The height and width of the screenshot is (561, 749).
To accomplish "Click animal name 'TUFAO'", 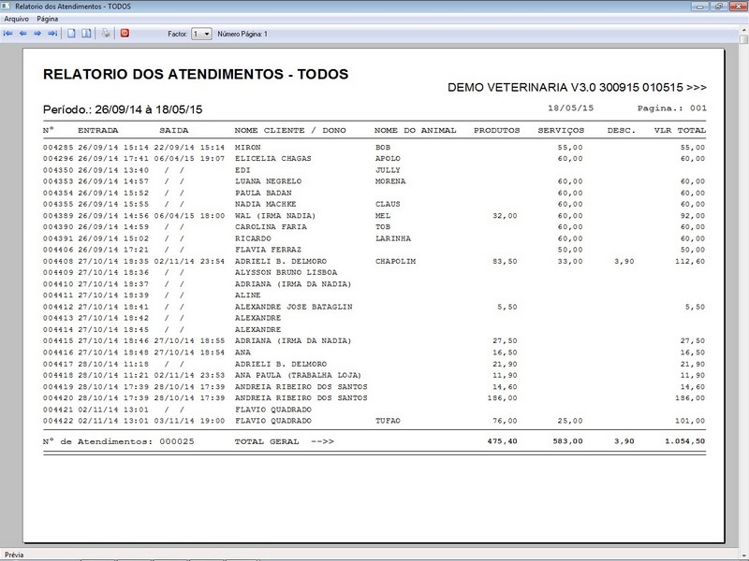I will coord(388,421).
